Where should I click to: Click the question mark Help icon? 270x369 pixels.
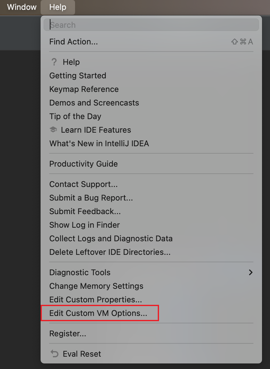54,62
